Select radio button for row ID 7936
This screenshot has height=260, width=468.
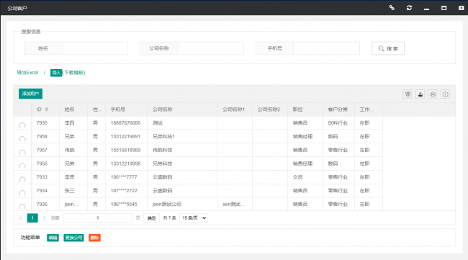tap(22, 207)
